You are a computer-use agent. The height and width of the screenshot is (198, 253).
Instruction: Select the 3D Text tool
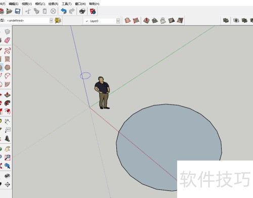(x=7, y=138)
